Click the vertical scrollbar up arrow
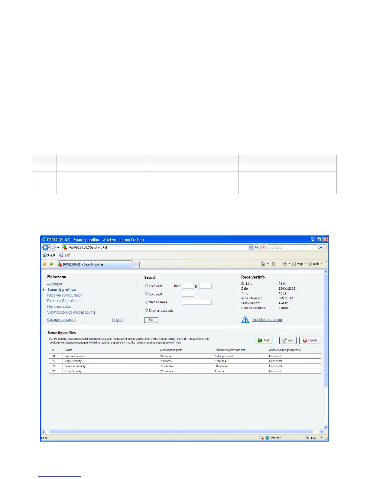Screen dimensions: 370x479 (326, 272)
